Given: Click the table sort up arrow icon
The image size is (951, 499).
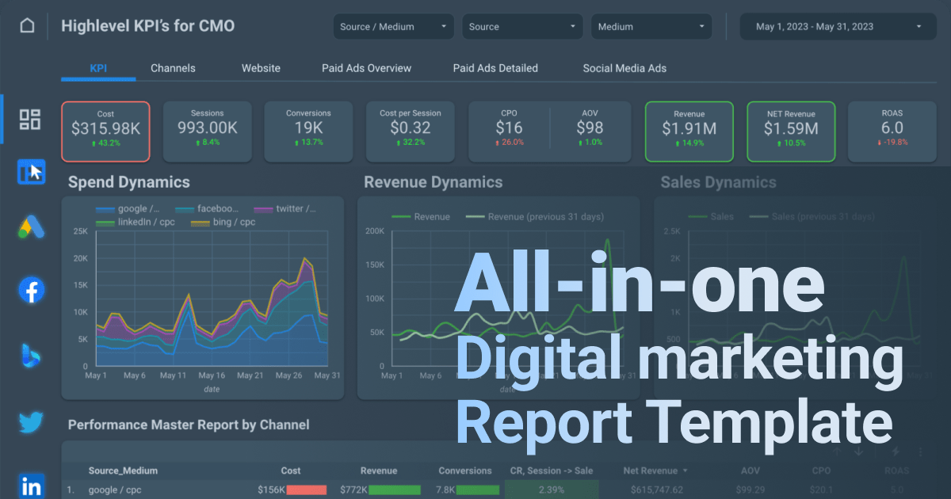Looking at the screenshot, I should coord(838,451).
